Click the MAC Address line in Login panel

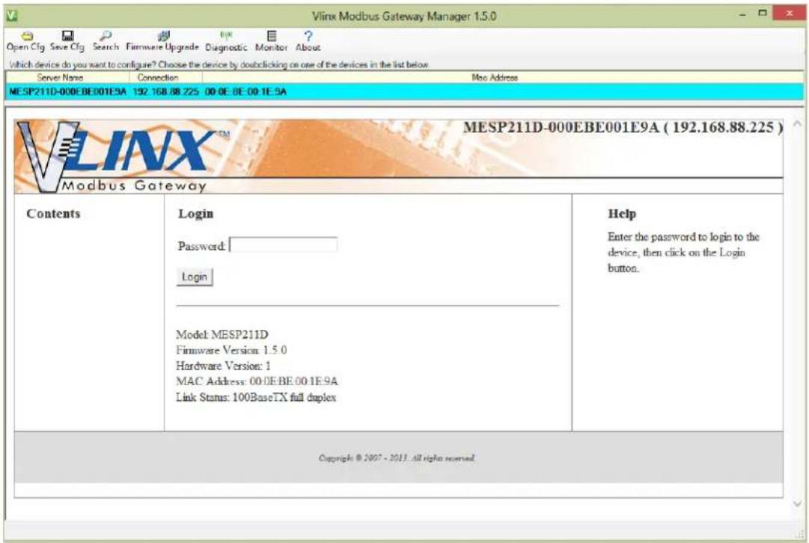pyautogui.click(x=257, y=381)
